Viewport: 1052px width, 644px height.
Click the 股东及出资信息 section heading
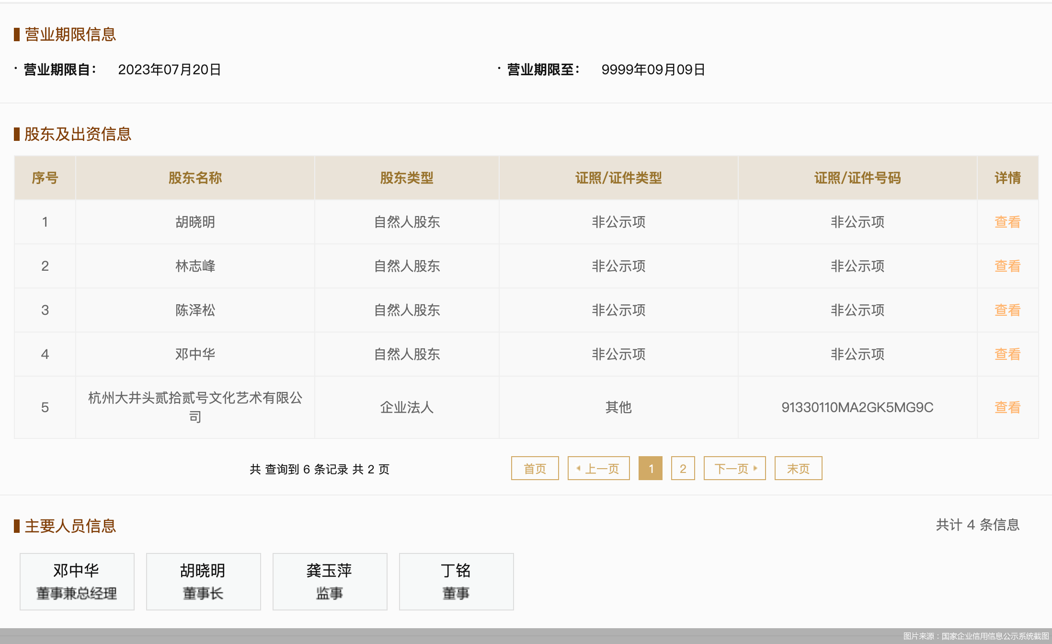click(x=78, y=134)
